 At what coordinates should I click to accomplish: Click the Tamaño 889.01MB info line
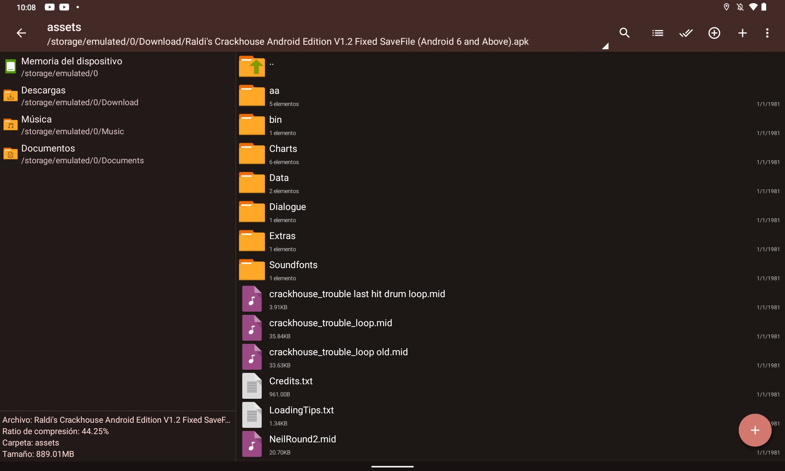38,454
